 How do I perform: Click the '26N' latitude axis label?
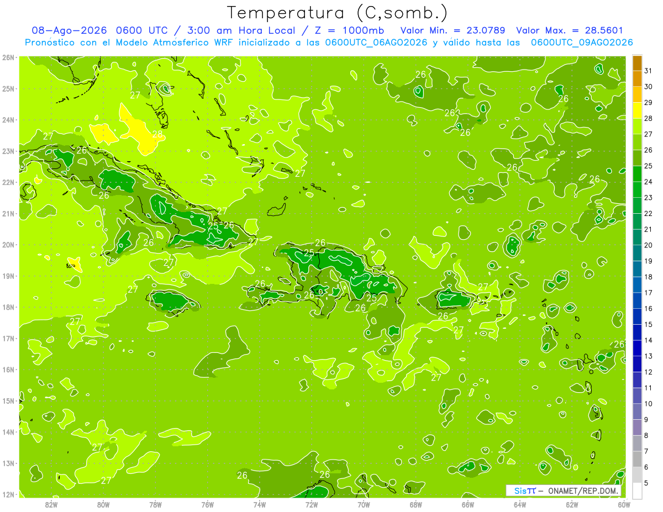[x=8, y=57]
